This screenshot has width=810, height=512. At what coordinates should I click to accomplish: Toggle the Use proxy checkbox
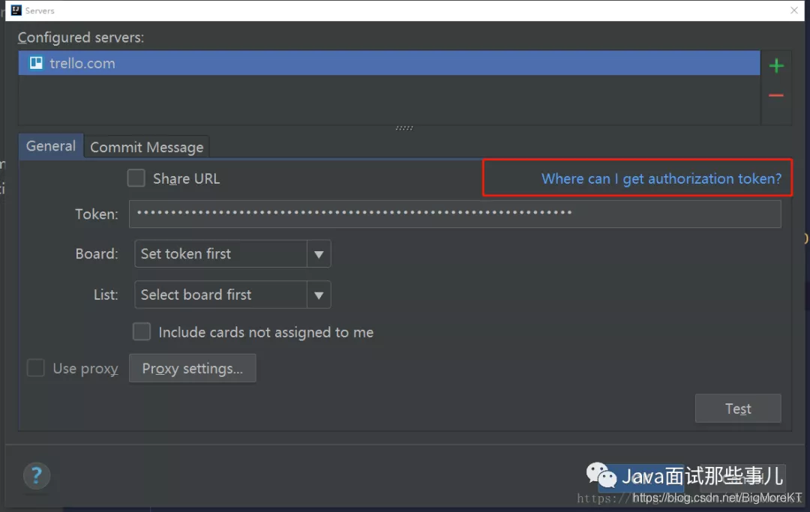[36, 368]
